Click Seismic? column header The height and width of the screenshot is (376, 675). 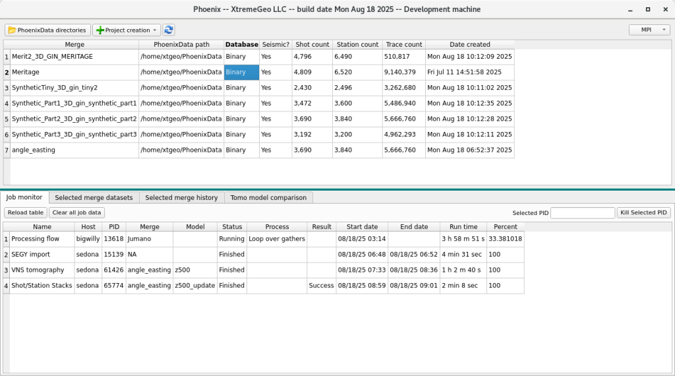point(276,44)
